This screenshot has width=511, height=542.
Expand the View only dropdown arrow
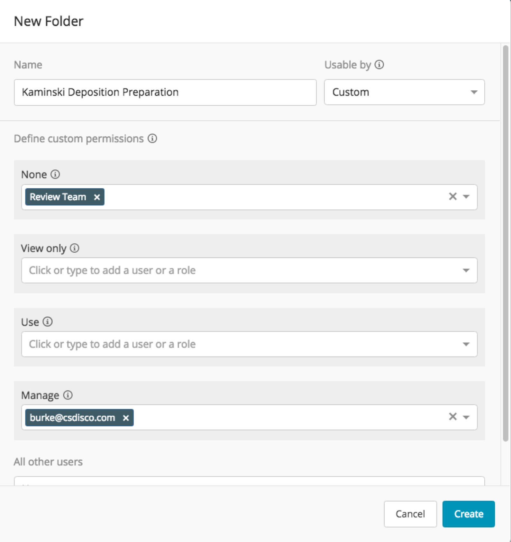(466, 270)
